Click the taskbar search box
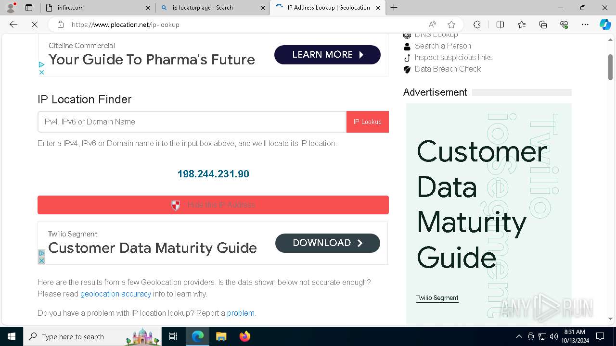 click(92, 336)
